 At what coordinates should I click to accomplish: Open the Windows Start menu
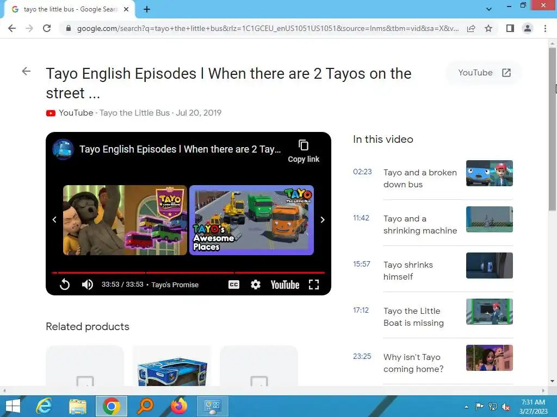point(13,406)
